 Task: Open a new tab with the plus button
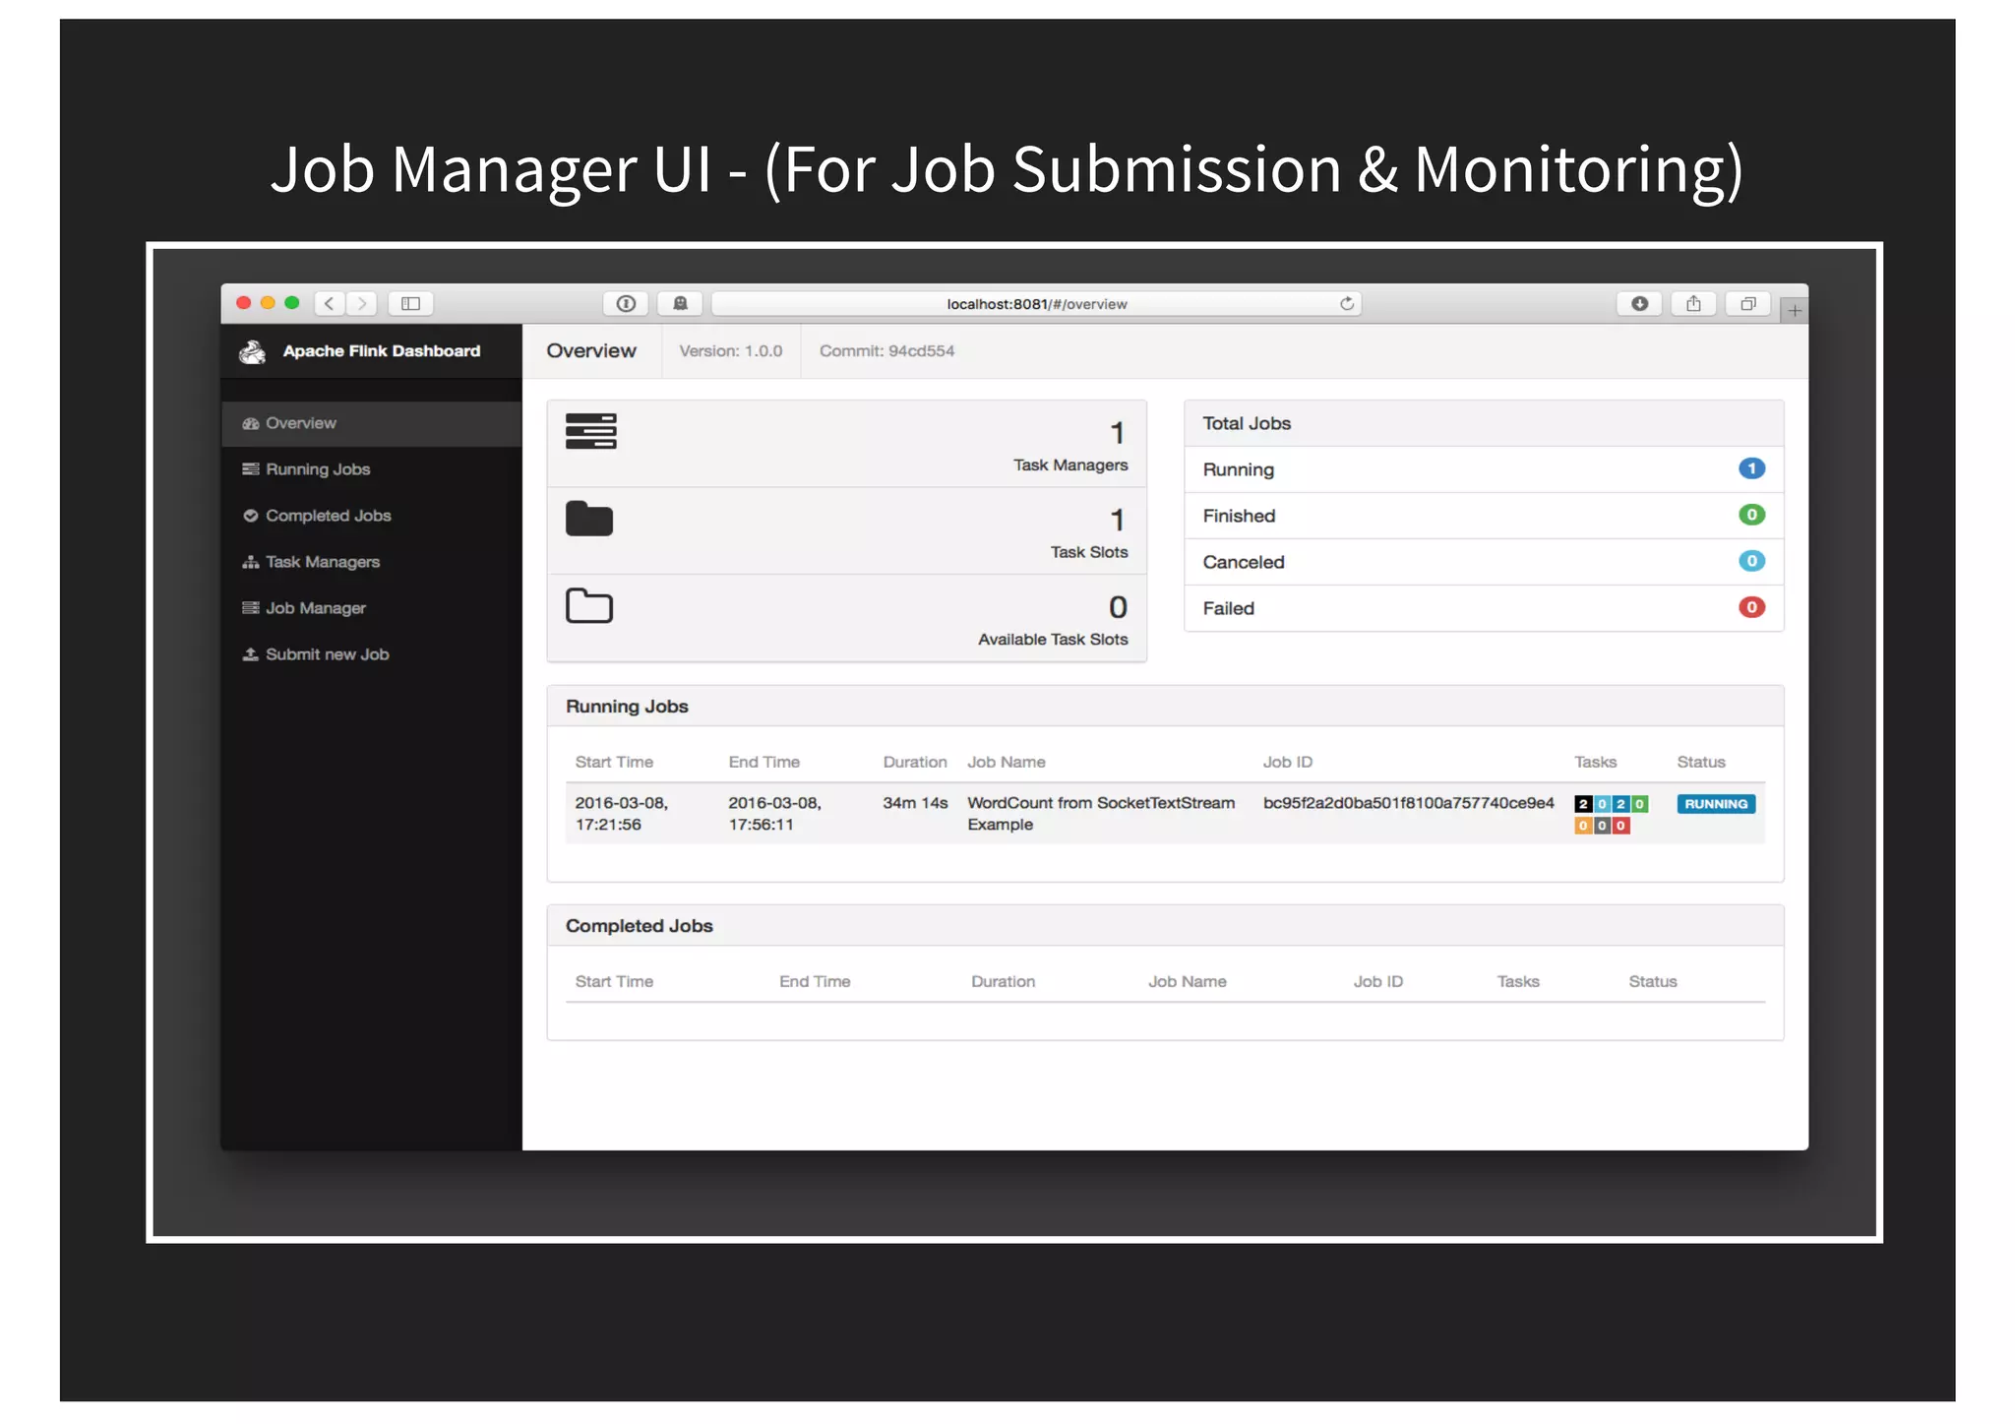[1795, 311]
